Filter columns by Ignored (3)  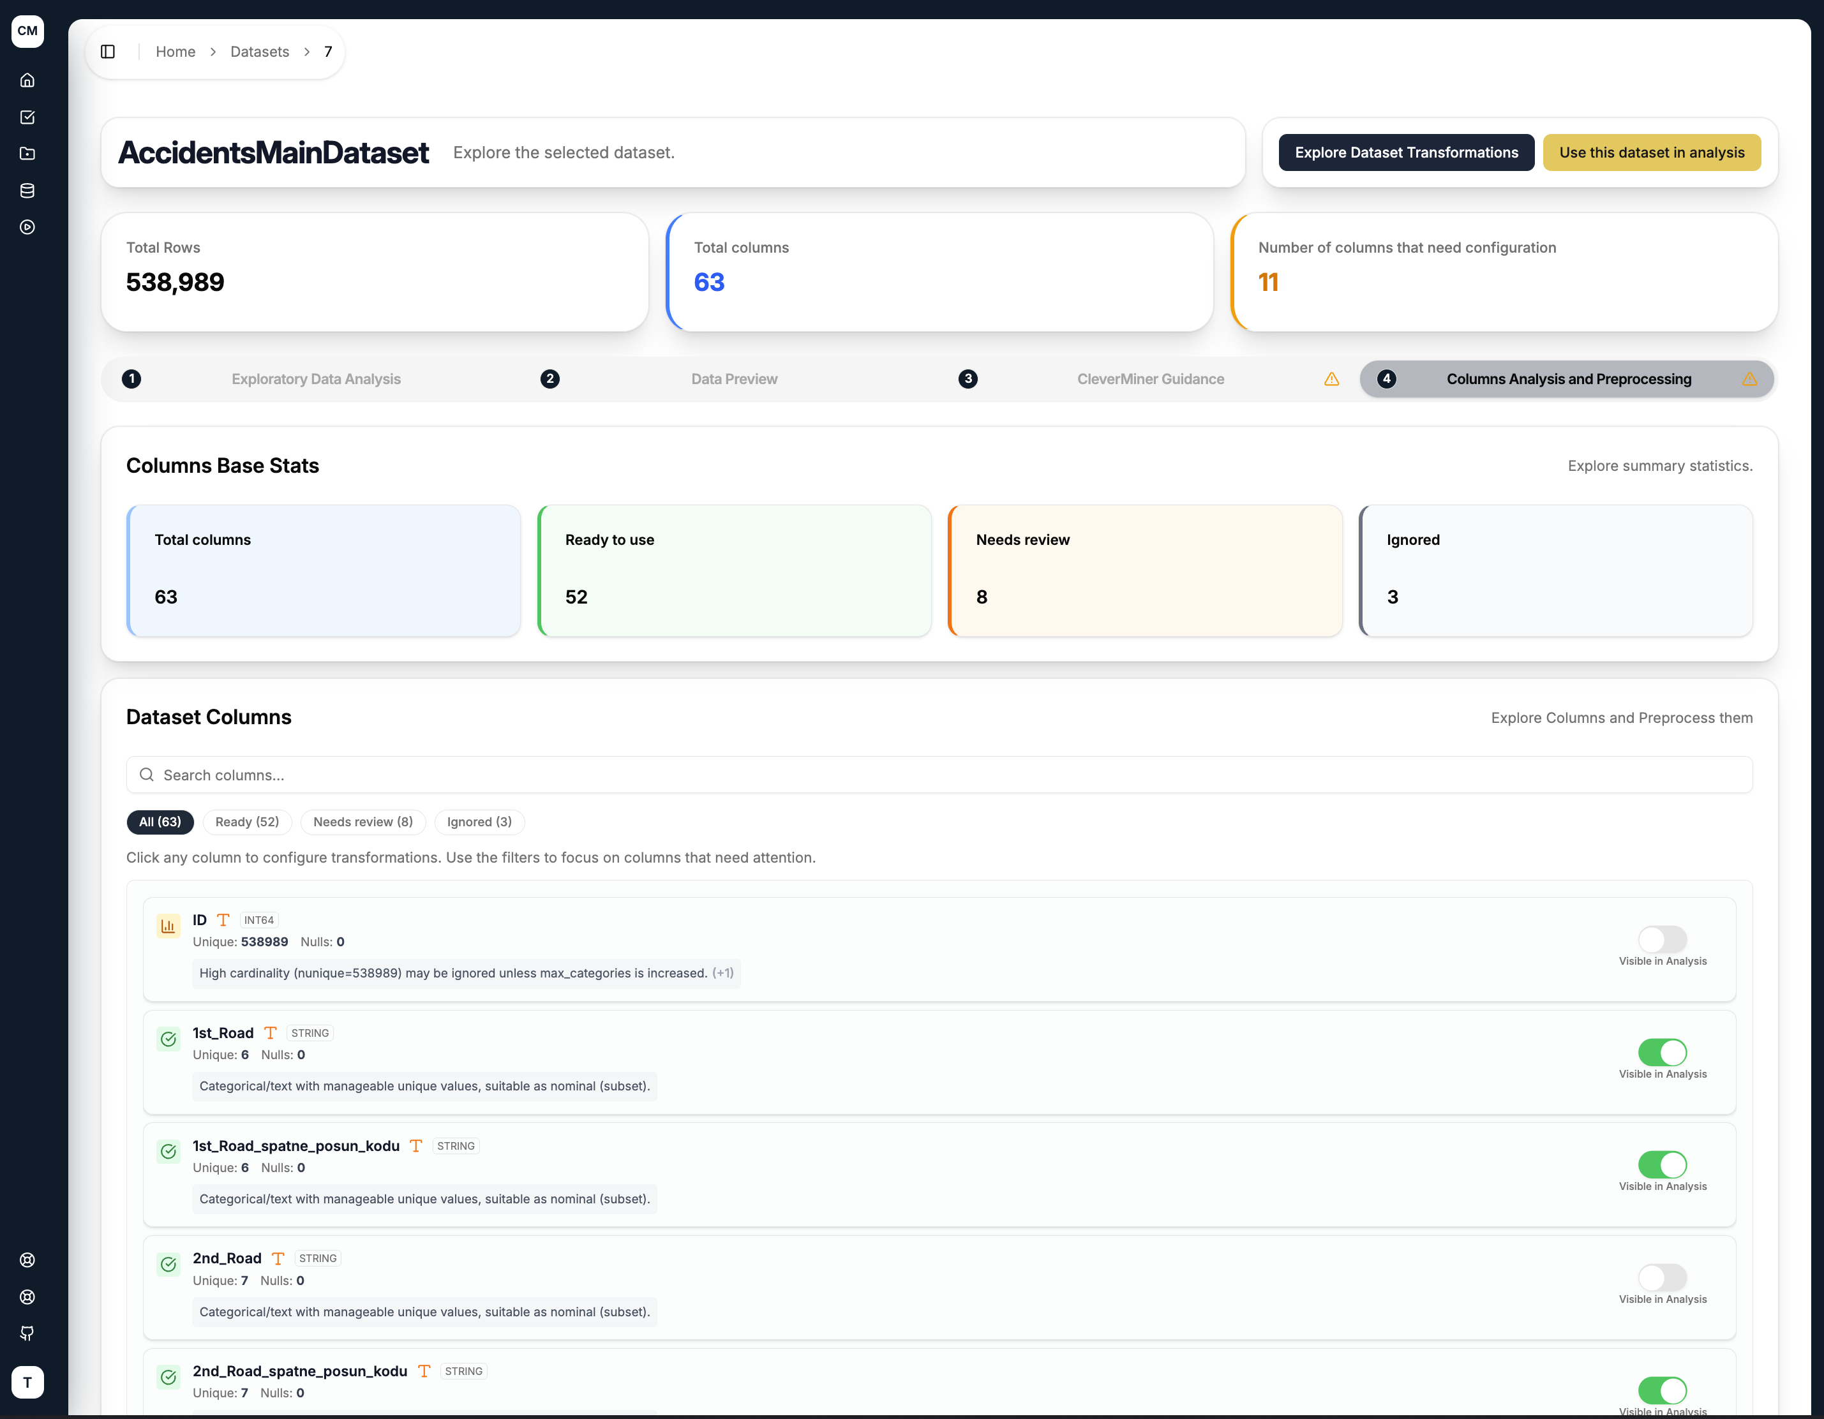pos(479,821)
